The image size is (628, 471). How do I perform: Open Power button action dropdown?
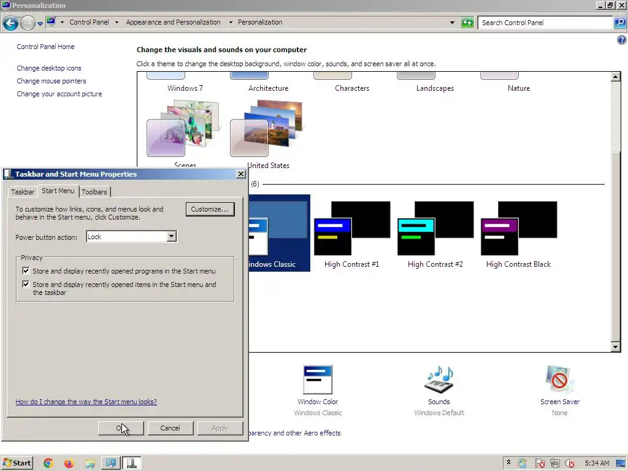coord(172,236)
